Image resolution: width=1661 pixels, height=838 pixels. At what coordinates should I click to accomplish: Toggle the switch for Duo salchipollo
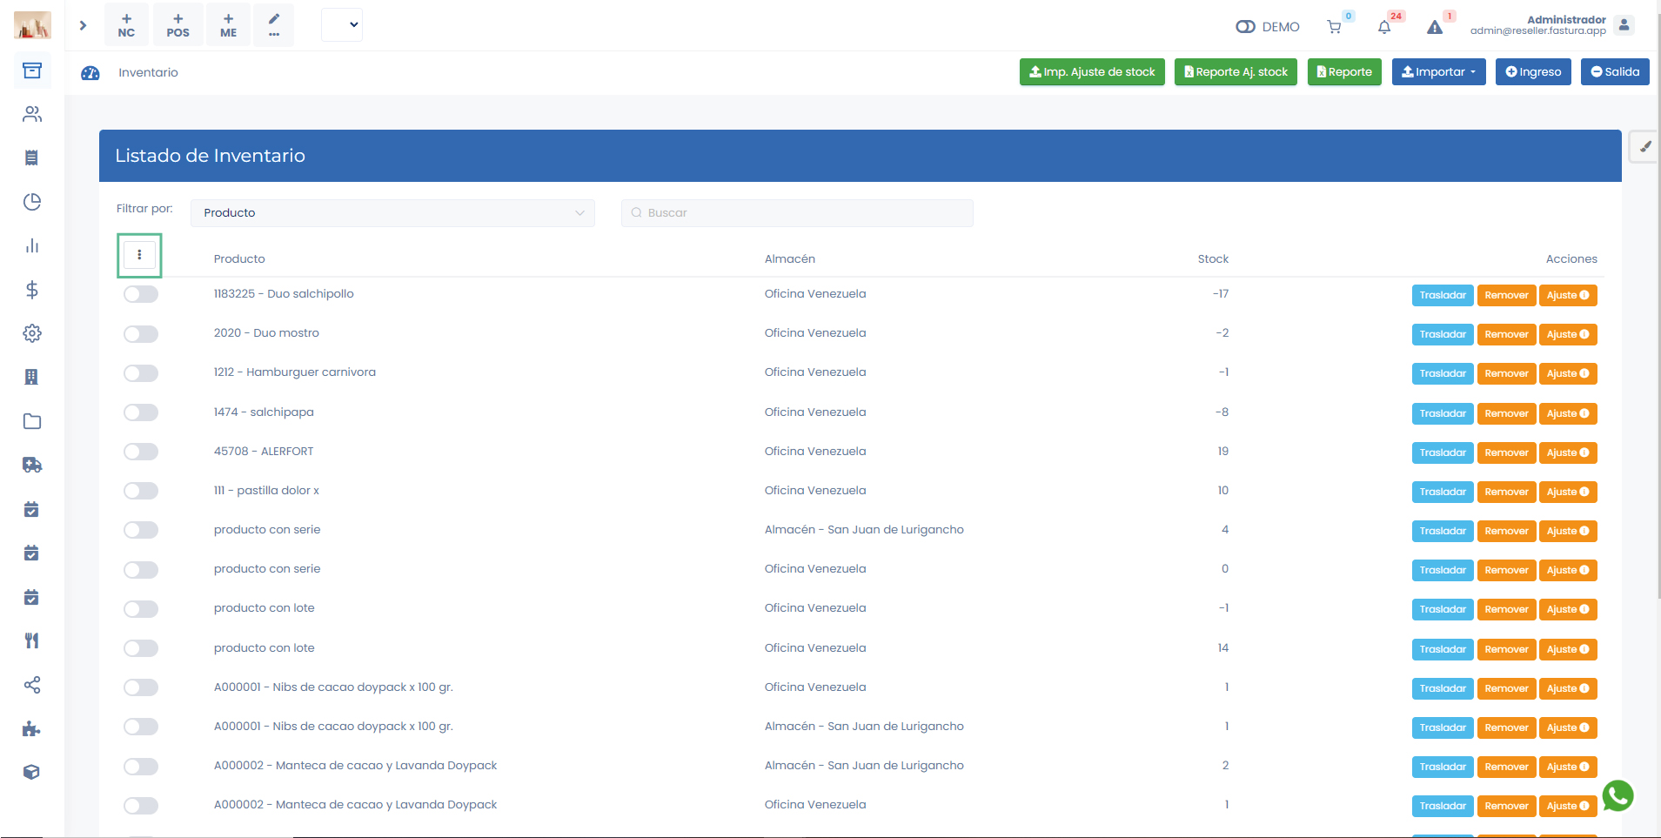pos(141,295)
